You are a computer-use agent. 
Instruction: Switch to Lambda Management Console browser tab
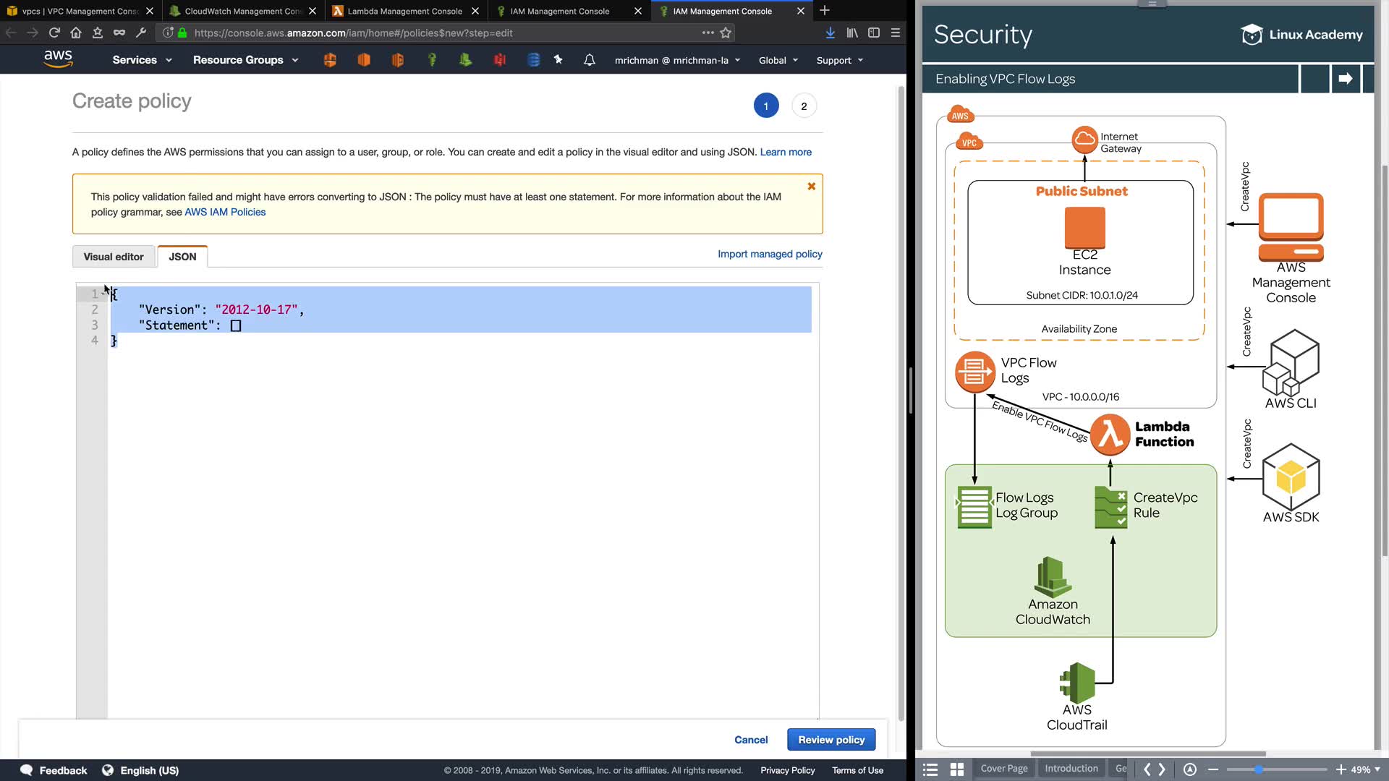tap(404, 11)
